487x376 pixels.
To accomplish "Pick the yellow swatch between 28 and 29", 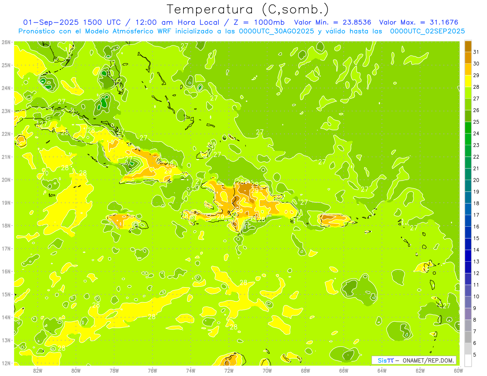I will (468, 81).
